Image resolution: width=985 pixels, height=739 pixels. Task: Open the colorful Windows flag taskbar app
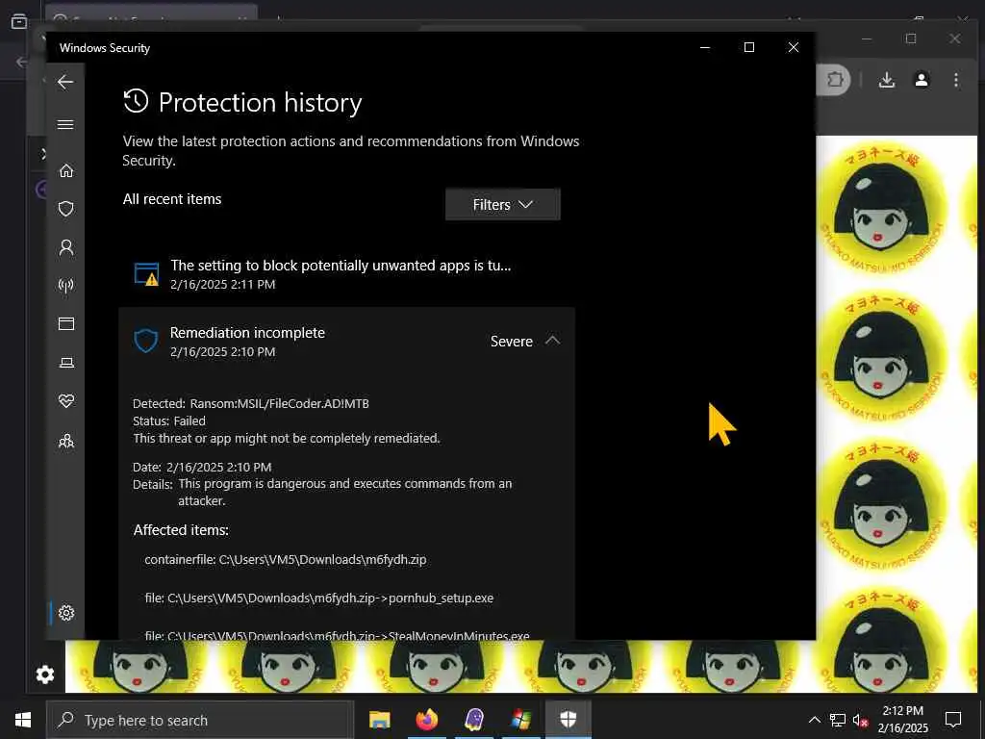click(x=520, y=720)
